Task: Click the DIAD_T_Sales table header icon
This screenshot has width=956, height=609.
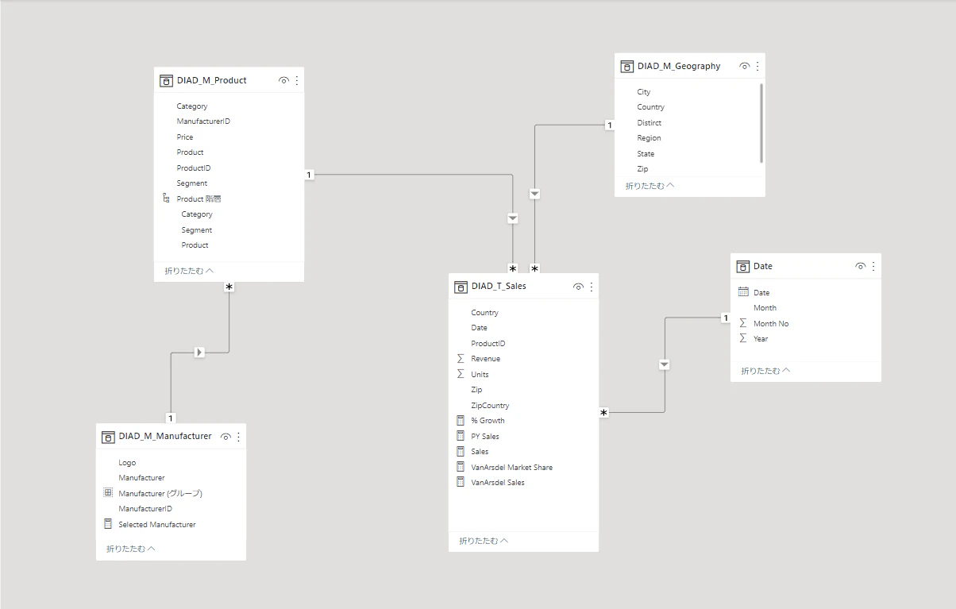Action: tap(461, 286)
